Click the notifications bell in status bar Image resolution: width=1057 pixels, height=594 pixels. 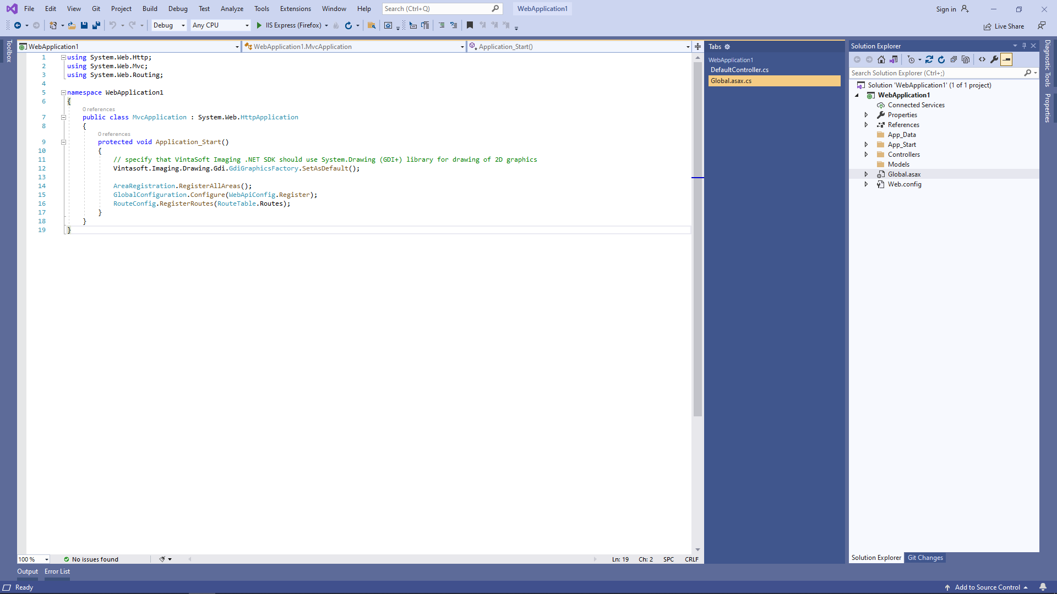coord(1043,587)
